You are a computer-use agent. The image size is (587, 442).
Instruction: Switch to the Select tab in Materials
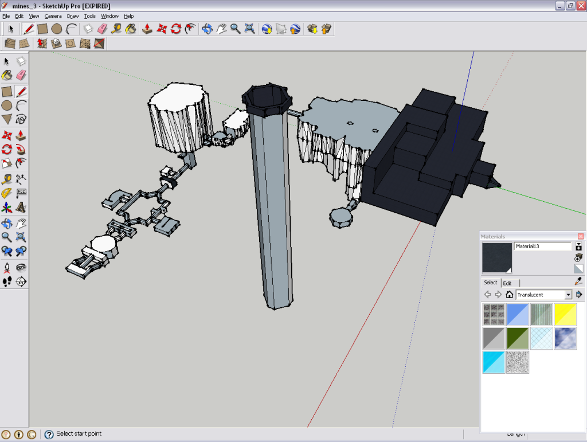click(x=491, y=283)
